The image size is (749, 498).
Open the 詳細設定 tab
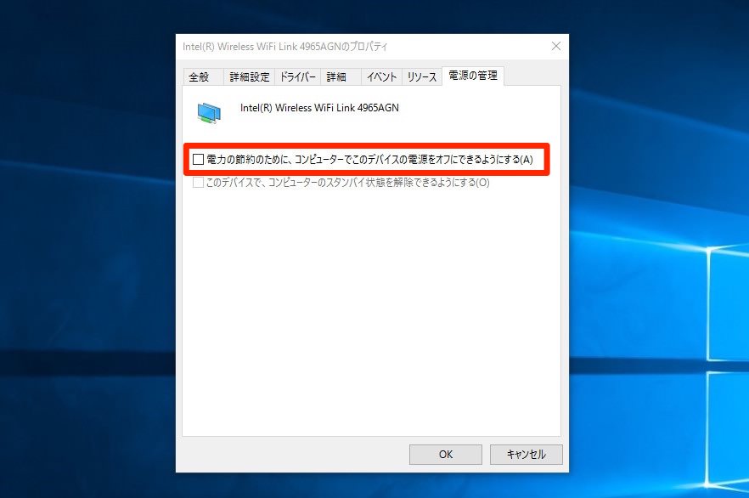click(x=249, y=77)
